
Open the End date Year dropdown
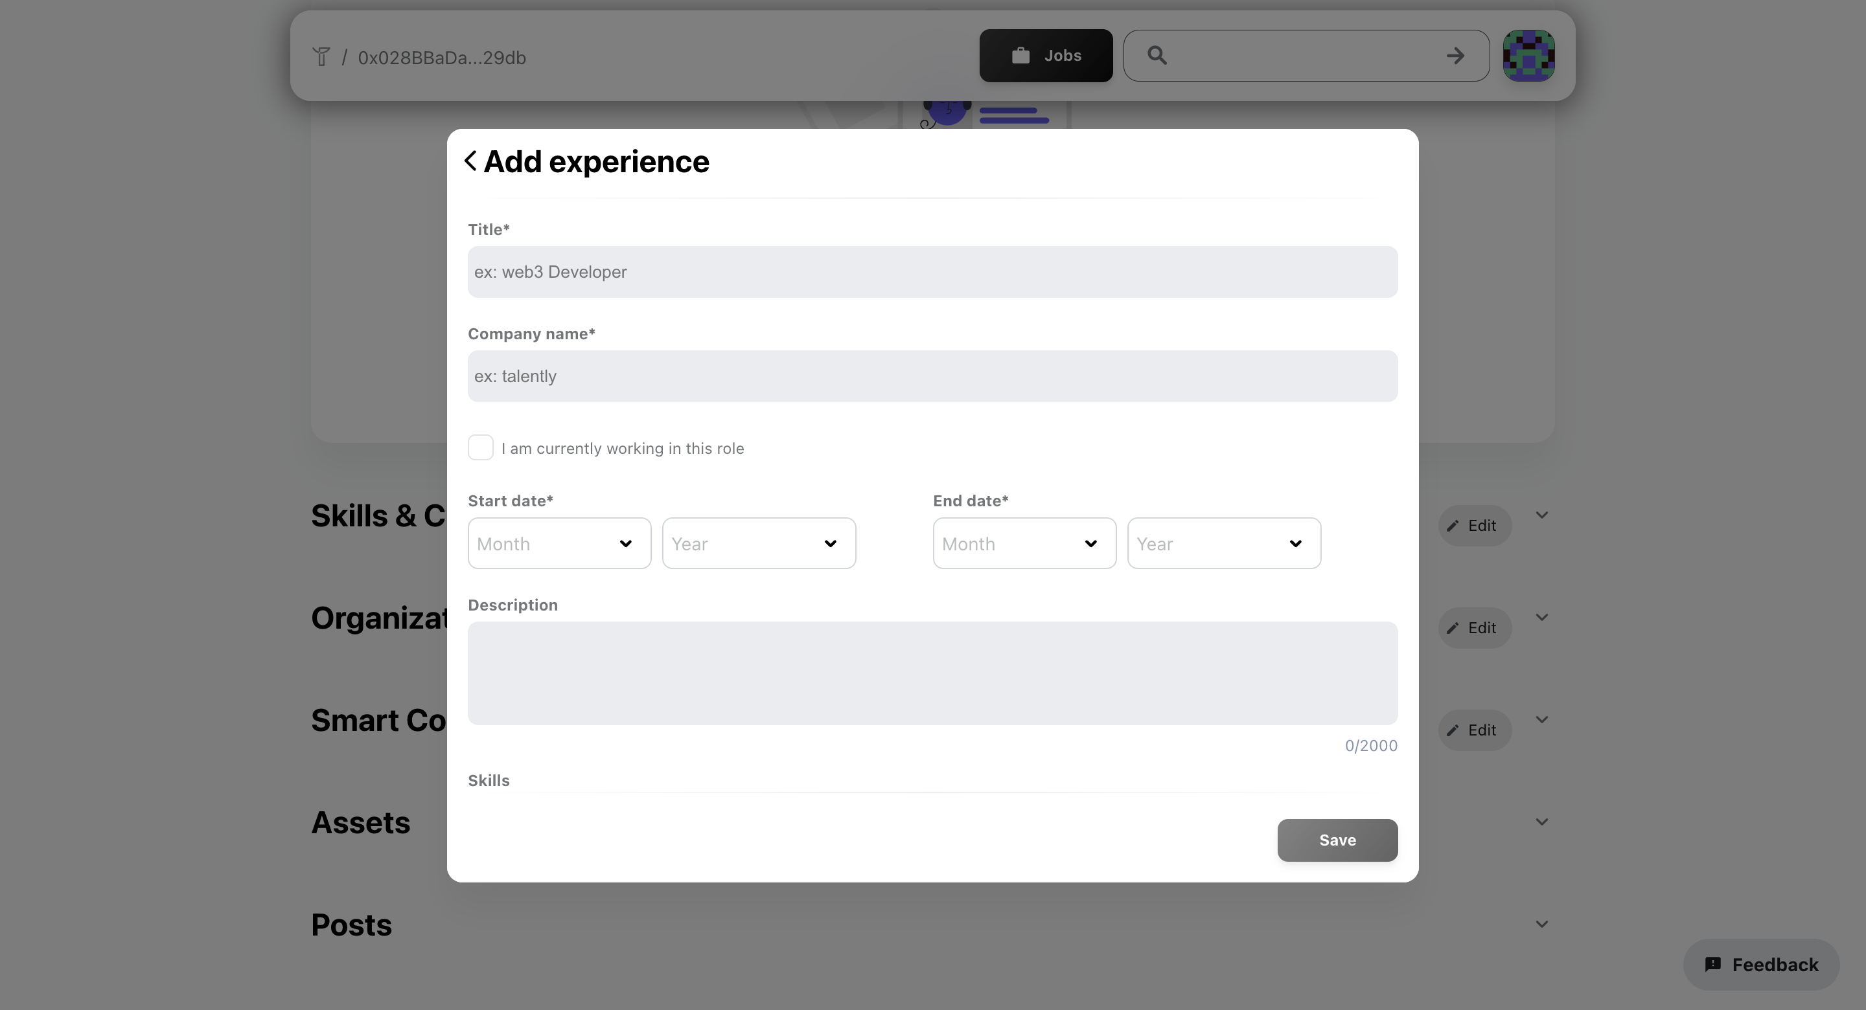1223,543
